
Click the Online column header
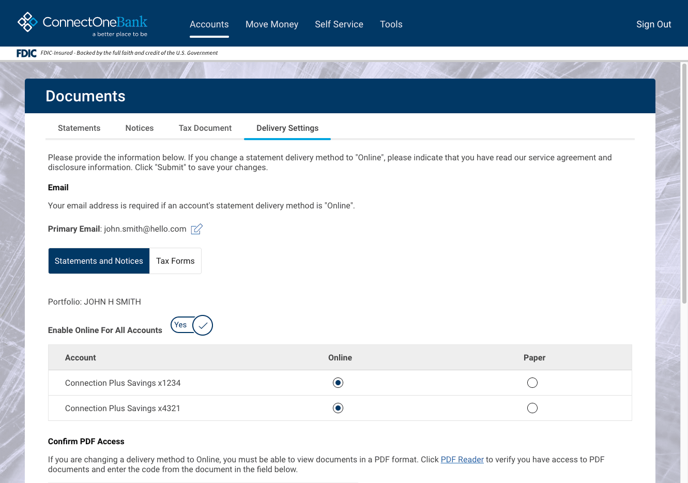[x=340, y=358]
